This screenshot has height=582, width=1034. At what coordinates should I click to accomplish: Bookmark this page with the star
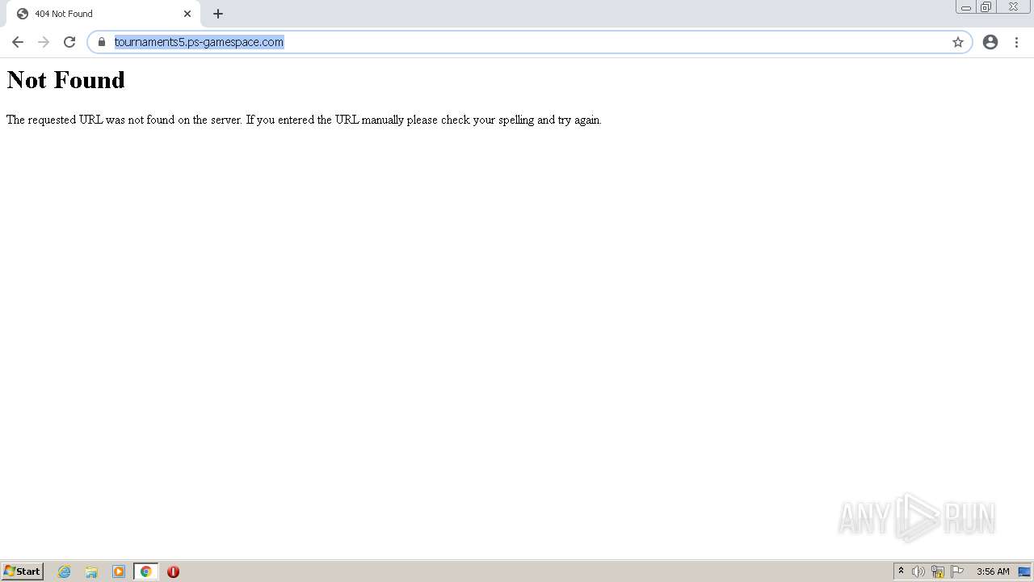click(958, 42)
